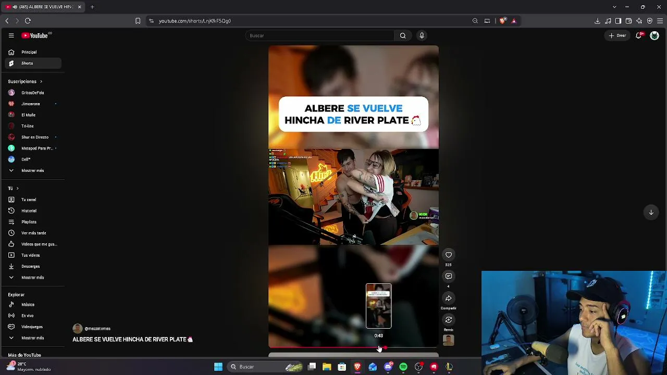Expand Mostrar más under Explorar
The image size is (667, 375).
click(x=33, y=338)
